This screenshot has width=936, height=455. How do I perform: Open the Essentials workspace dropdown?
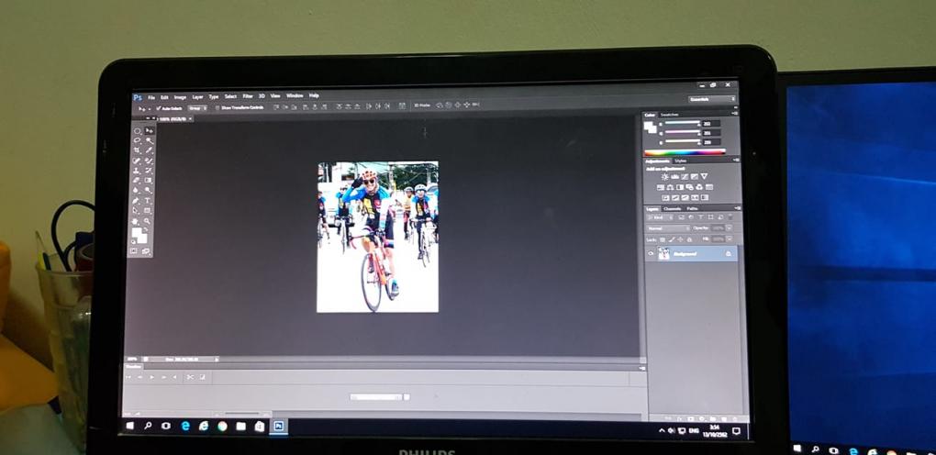(712, 99)
